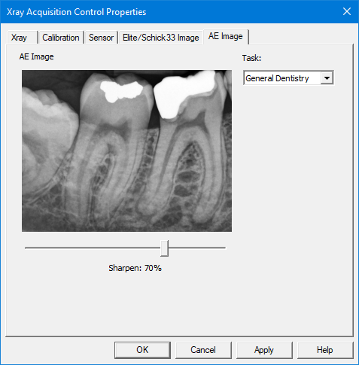Switch to the Xray tab
359x365 pixels.
click(23, 38)
